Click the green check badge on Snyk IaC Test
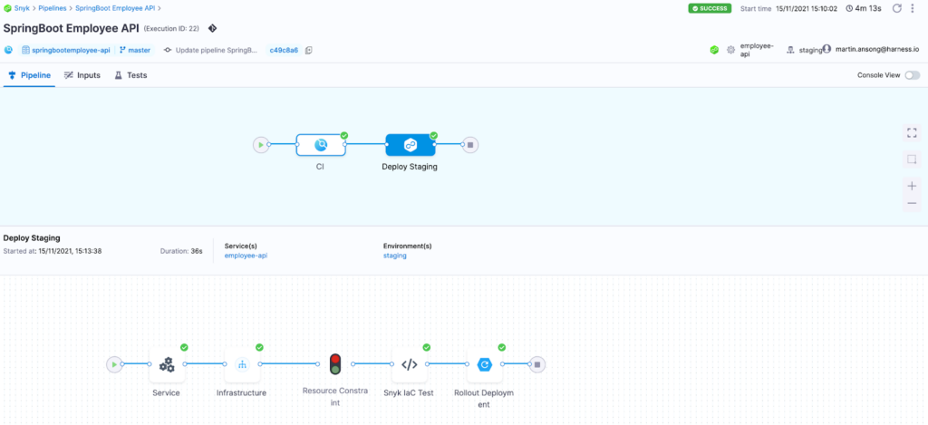The image size is (928, 425). tap(426, 347)
